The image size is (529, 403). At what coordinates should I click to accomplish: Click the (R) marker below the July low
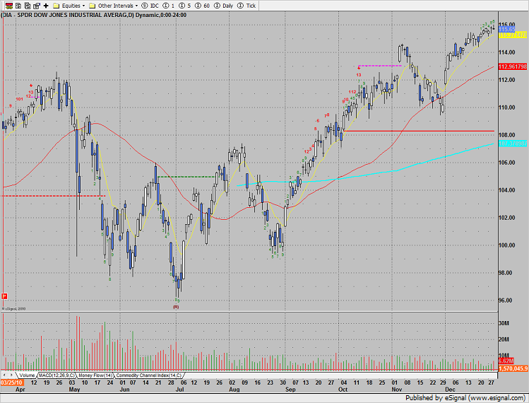(x=176, y=307)
